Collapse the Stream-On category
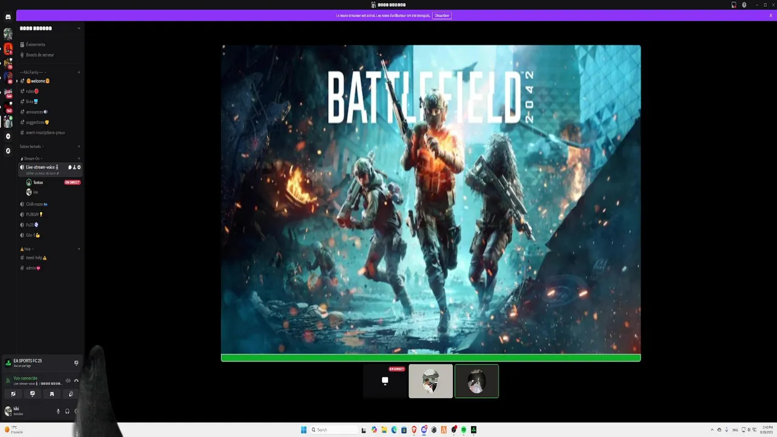The image size is (777, 437). pos(31,158)
